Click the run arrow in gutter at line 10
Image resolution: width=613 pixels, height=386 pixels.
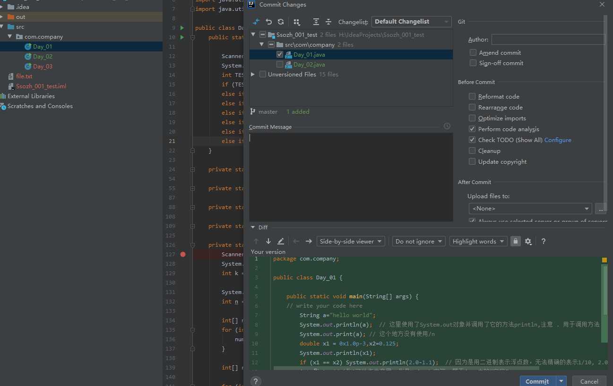182,37
